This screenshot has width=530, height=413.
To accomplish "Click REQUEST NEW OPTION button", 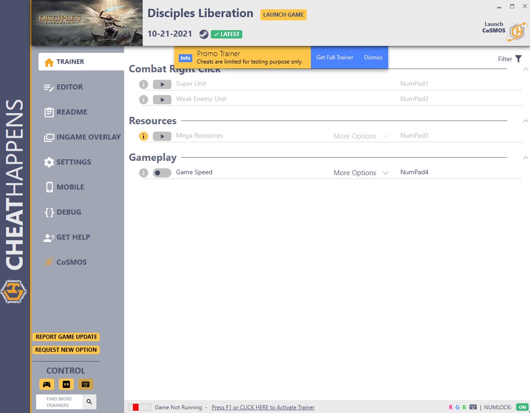I will 66,350.
